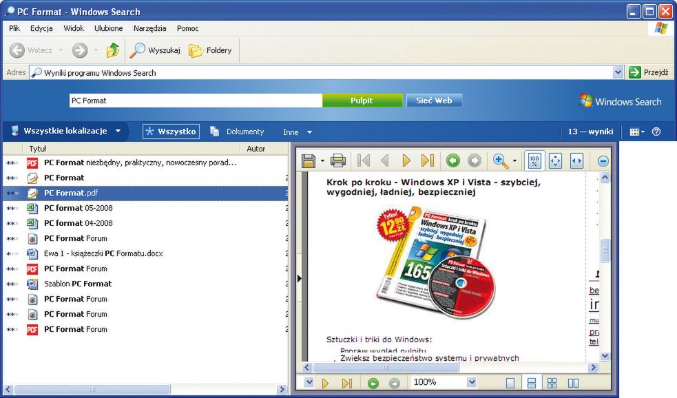Select the Dokumenty filter
This screenshot has width=677, height=398.
coord(237,132)
